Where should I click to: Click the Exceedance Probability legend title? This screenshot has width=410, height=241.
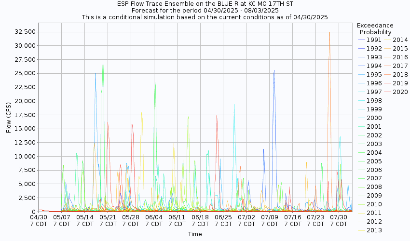(x=375, y=29)
